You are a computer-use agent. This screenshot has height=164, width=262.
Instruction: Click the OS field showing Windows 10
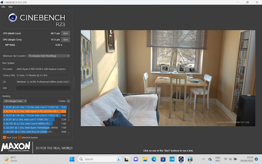[x=43, y=82]
